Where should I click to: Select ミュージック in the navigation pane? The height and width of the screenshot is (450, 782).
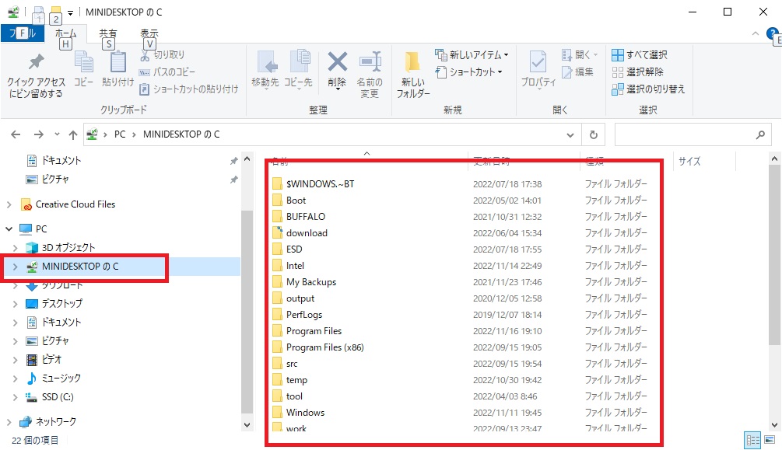pos(61,378)
